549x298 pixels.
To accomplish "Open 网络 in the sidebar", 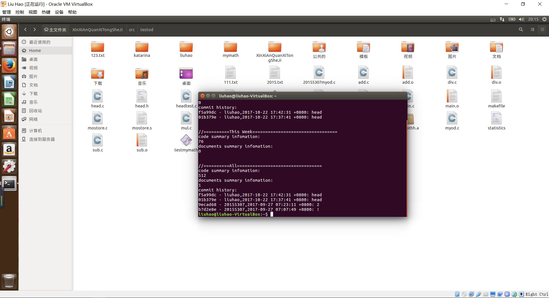I will click(x=45, y=119).
